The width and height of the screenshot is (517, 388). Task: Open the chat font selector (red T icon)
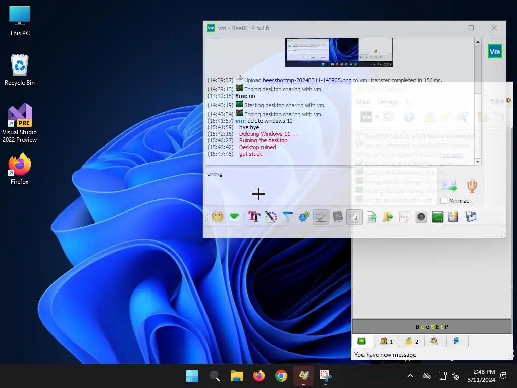[254, 217]
